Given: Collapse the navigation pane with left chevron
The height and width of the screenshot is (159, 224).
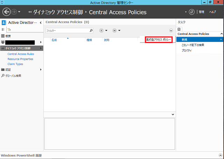Looking at the screenshot, I should click(40, 23).
